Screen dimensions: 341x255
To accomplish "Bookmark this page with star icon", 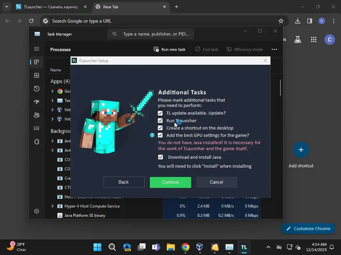I will click(281, 21).
